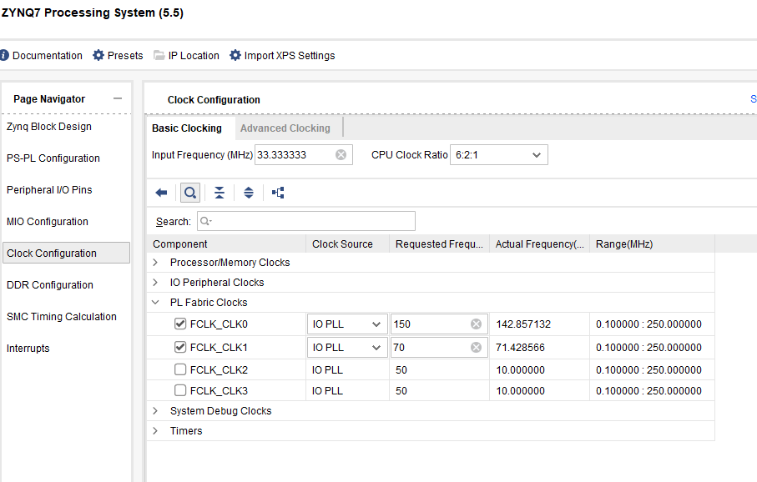This screenshot has height=482, width=757.
Task: Open DDR Configuration page in navigator
Action: [50, 285]
